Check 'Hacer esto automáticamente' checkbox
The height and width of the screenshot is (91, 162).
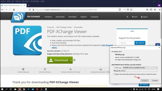[x=114, y=74]
